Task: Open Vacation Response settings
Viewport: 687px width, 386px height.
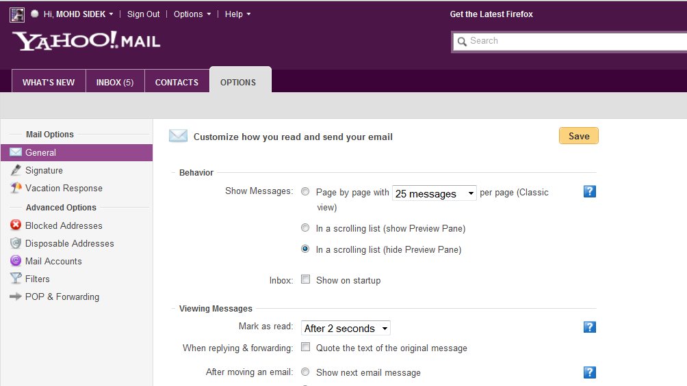Action: point(64,188)
